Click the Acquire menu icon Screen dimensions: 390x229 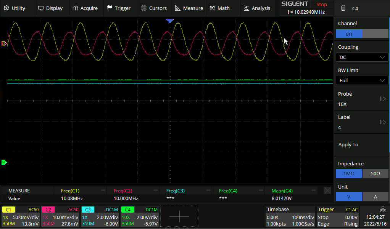pos(75,8)
